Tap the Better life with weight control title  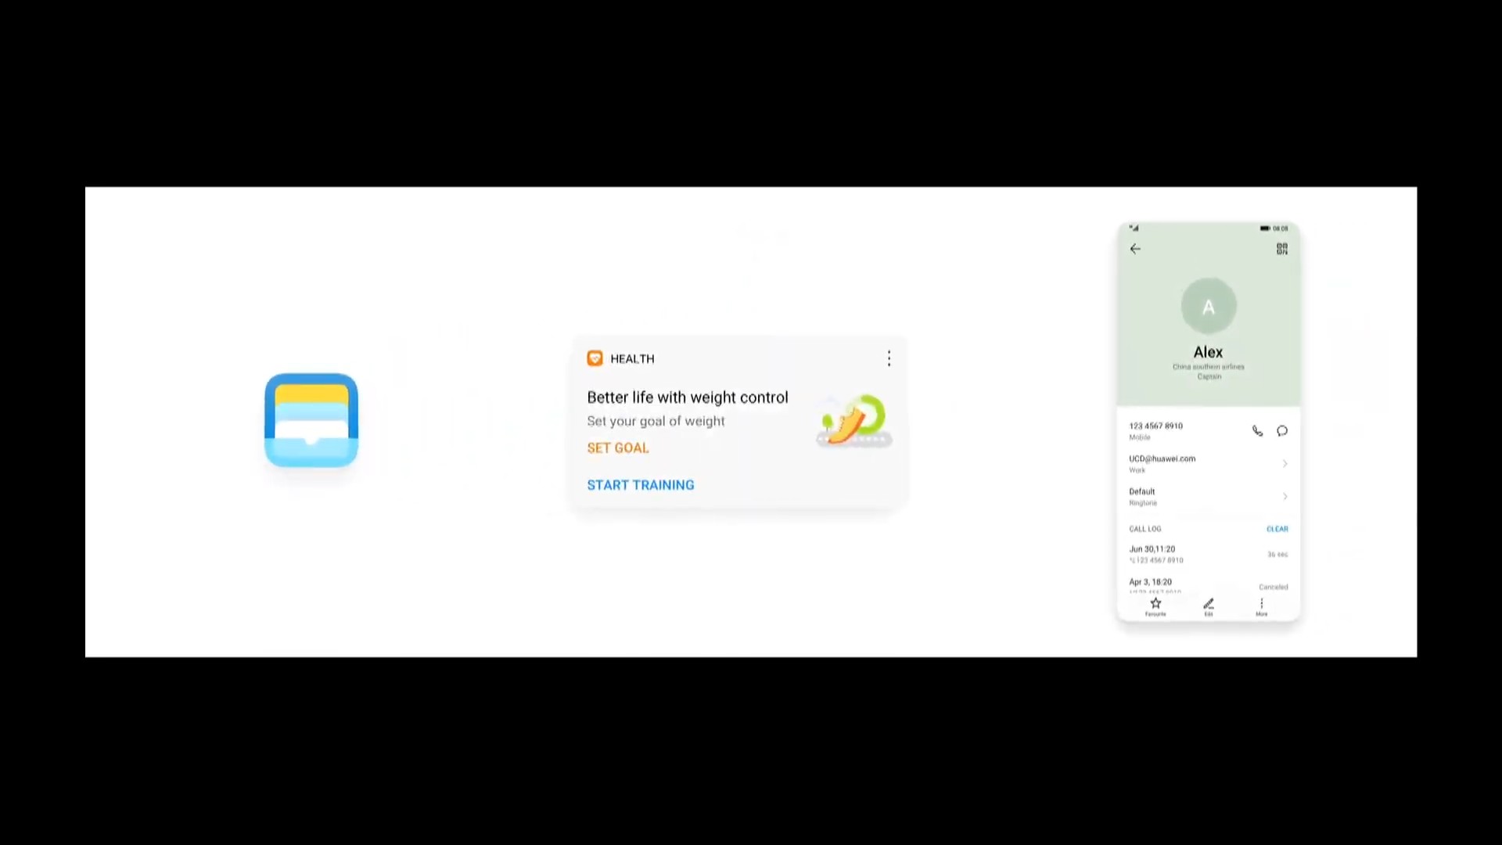tap(688, 397)
